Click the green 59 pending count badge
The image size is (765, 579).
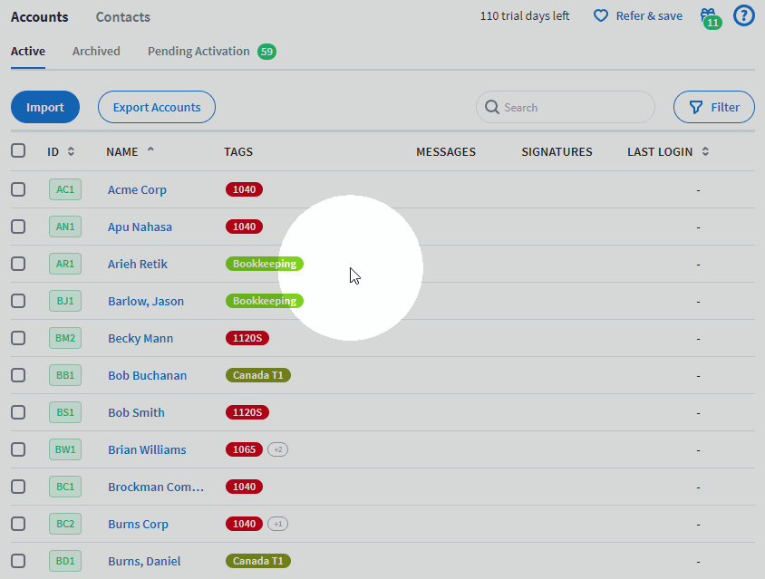click(266, 52)
